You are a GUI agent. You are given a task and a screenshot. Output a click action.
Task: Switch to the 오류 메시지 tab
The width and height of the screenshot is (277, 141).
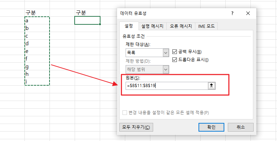point(181,26)
